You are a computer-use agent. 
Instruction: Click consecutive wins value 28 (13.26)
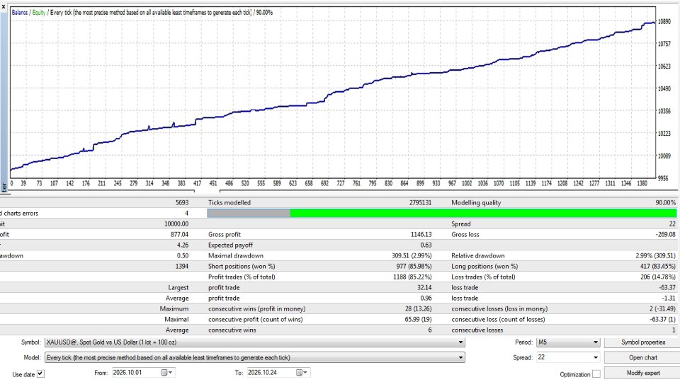tap(418, 309)
